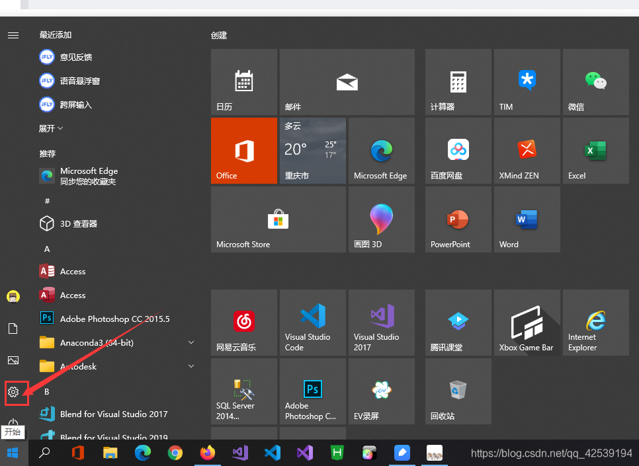Launch NetEase Cloud Music (网易云音乐) tile
Viewport: 639px width, 466px height.
[x=243, y=323]
